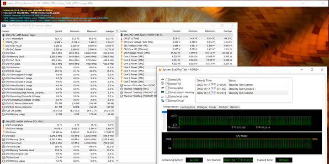Click the lightning icon next to VDDCR_CPU
The image size is (329, 164).
pos(3,42)
